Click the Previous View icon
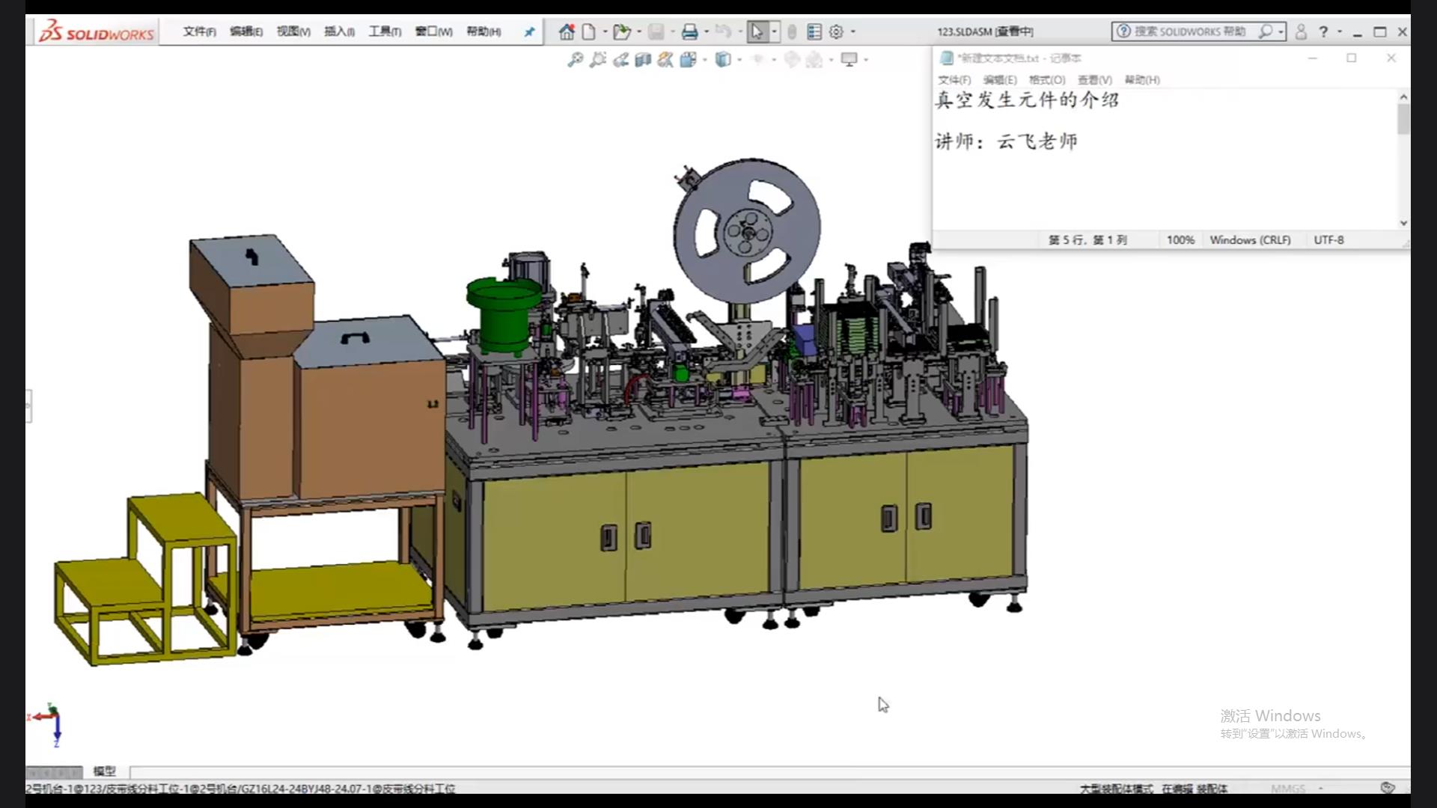1437x808 pixels. (620, 60)
